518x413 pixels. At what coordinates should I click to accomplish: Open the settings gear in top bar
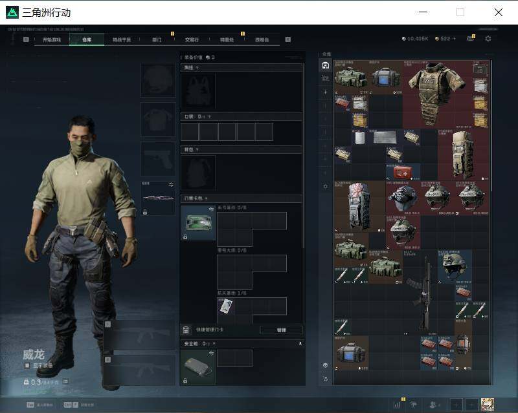coord(488,39)
